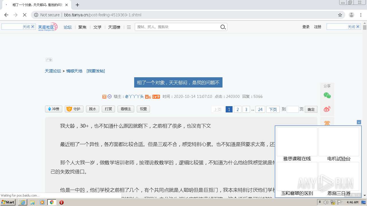Open the 聚焦 nav item
Image resolution: width=367 pixels, height=206 pixels.
click(x=83, y=27)
